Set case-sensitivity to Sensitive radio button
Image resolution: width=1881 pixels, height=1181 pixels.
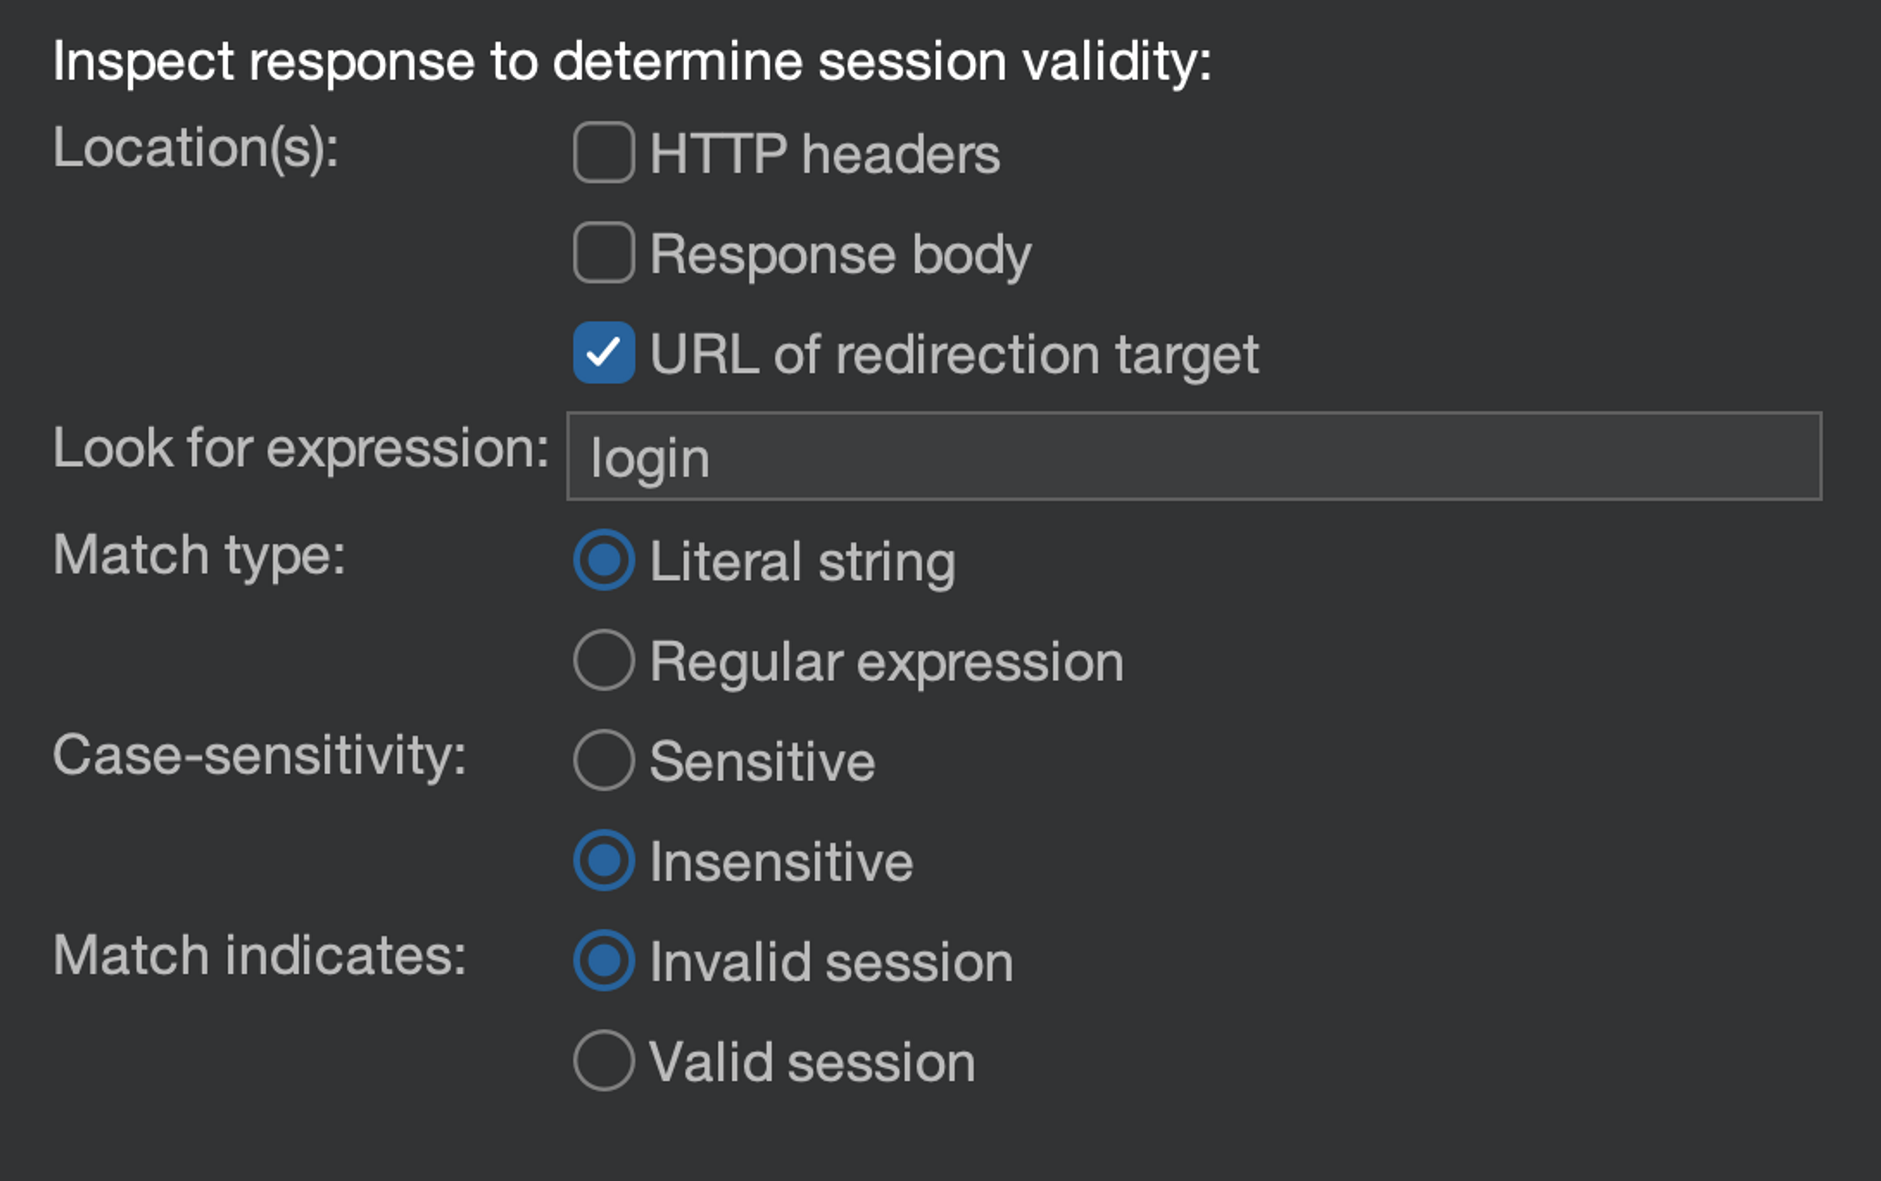603,760
